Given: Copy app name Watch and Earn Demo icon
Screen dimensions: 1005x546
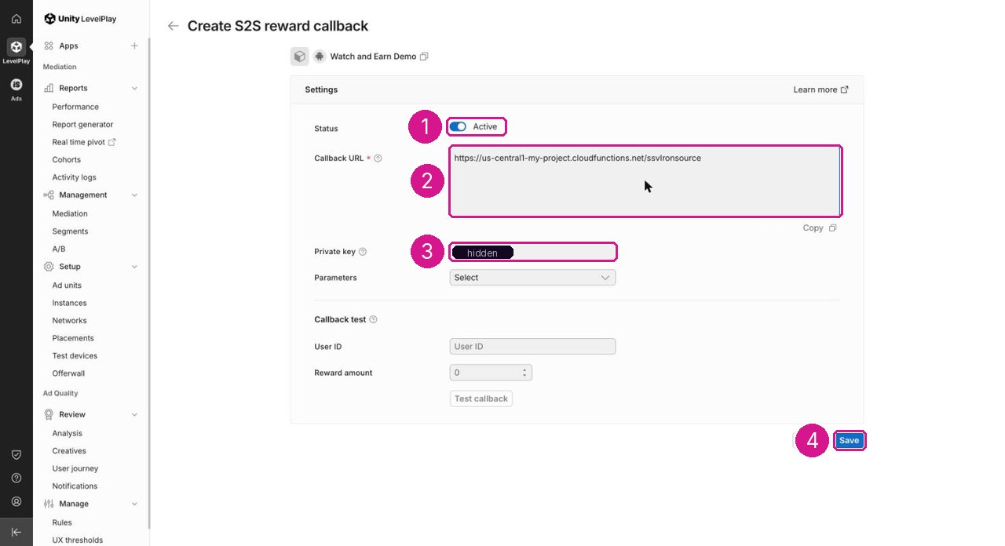Looking at the screenshot, I should [x=424, y=56].
